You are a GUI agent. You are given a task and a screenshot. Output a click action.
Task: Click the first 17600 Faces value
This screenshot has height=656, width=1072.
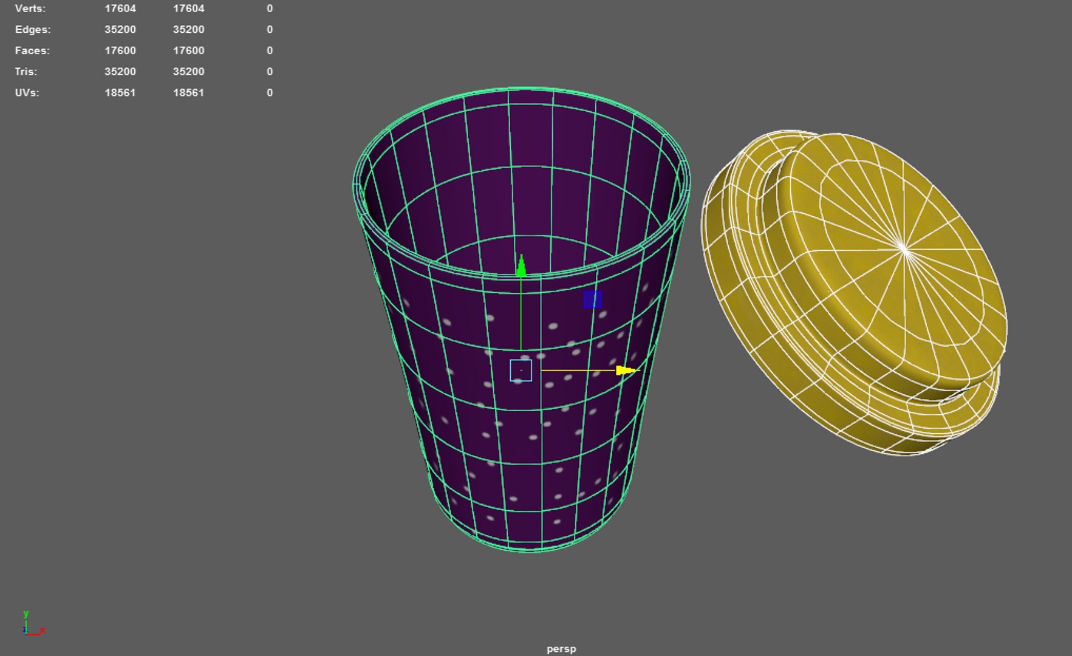coord(120,50)
